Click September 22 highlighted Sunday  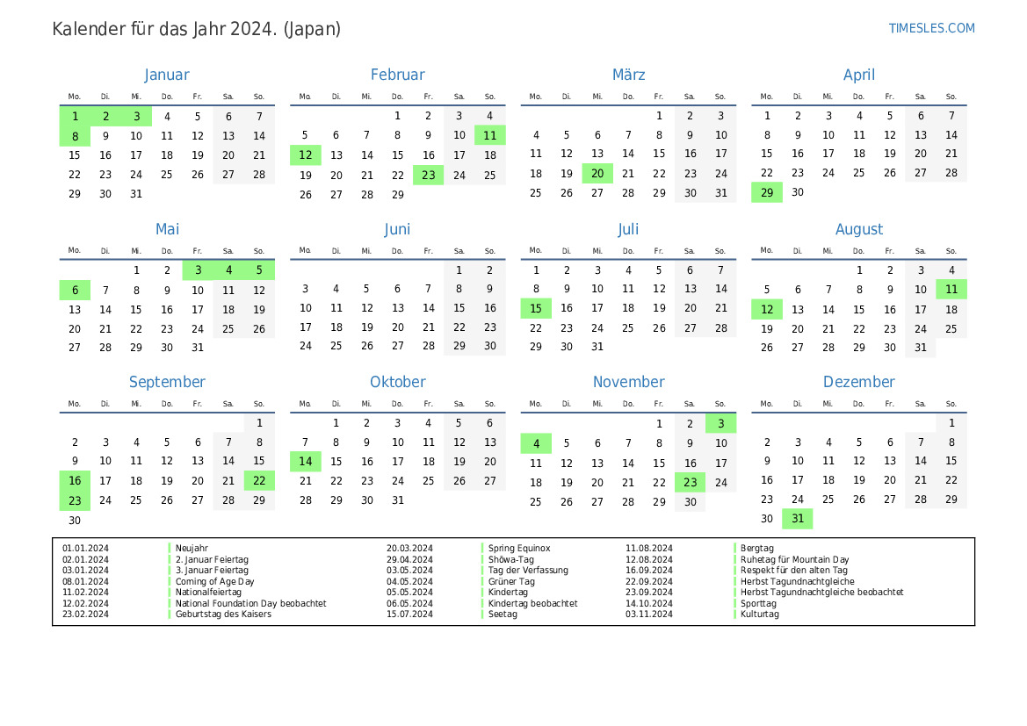click(259, 481)
